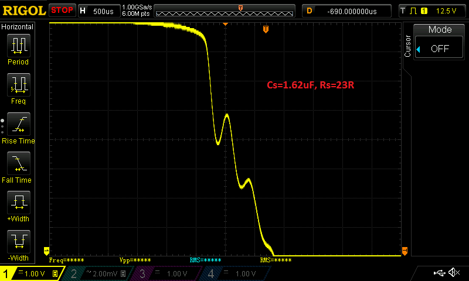Select the Period measurement icon

click(x=19, y=46)
